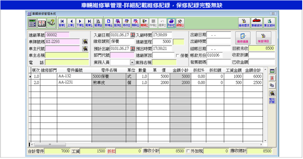The image size is (303, 159).
Task: Click the 新增 (add new) toolbar icon
Action: (108, 22)
